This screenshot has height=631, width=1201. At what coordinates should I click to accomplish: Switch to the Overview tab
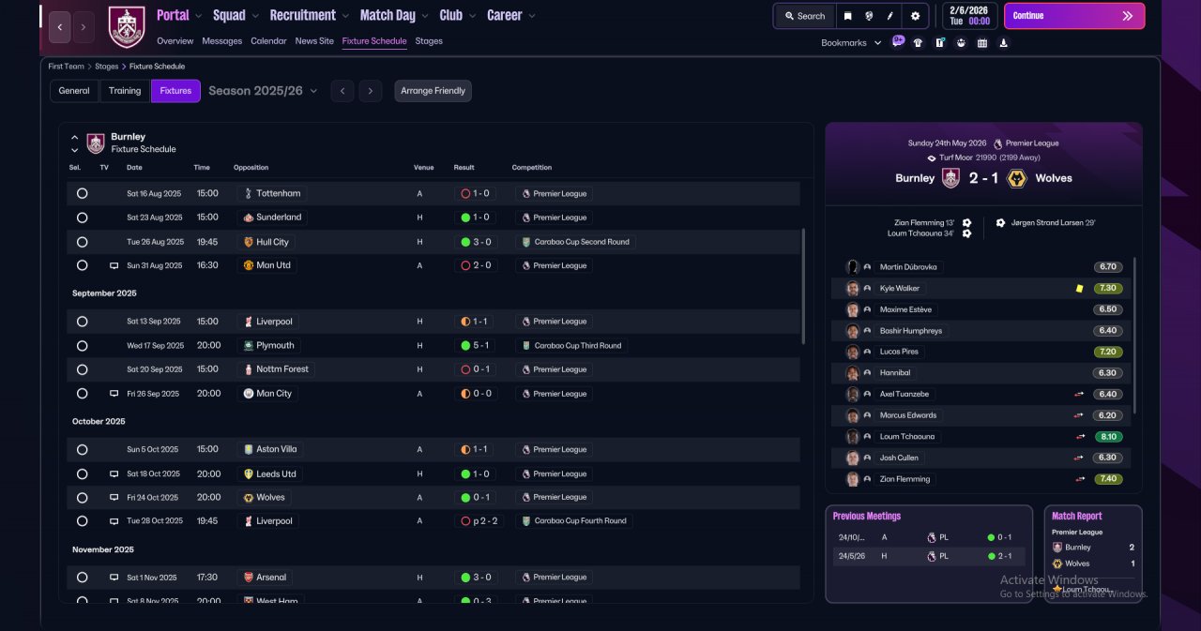click(x=175, y=41)
